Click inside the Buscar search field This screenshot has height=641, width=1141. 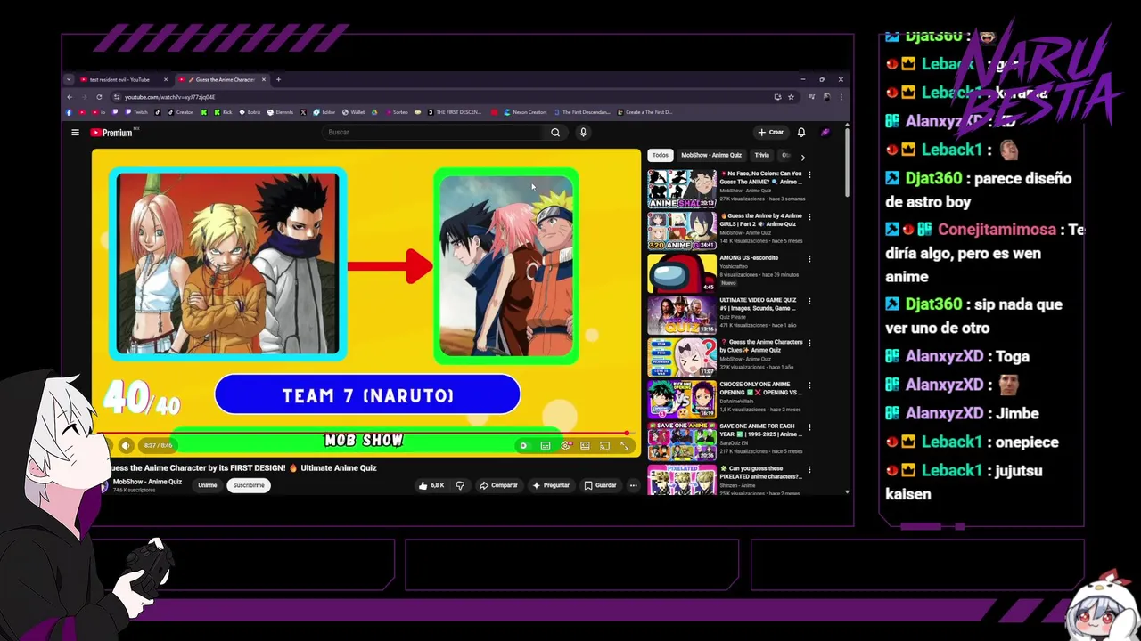point(434,133)
